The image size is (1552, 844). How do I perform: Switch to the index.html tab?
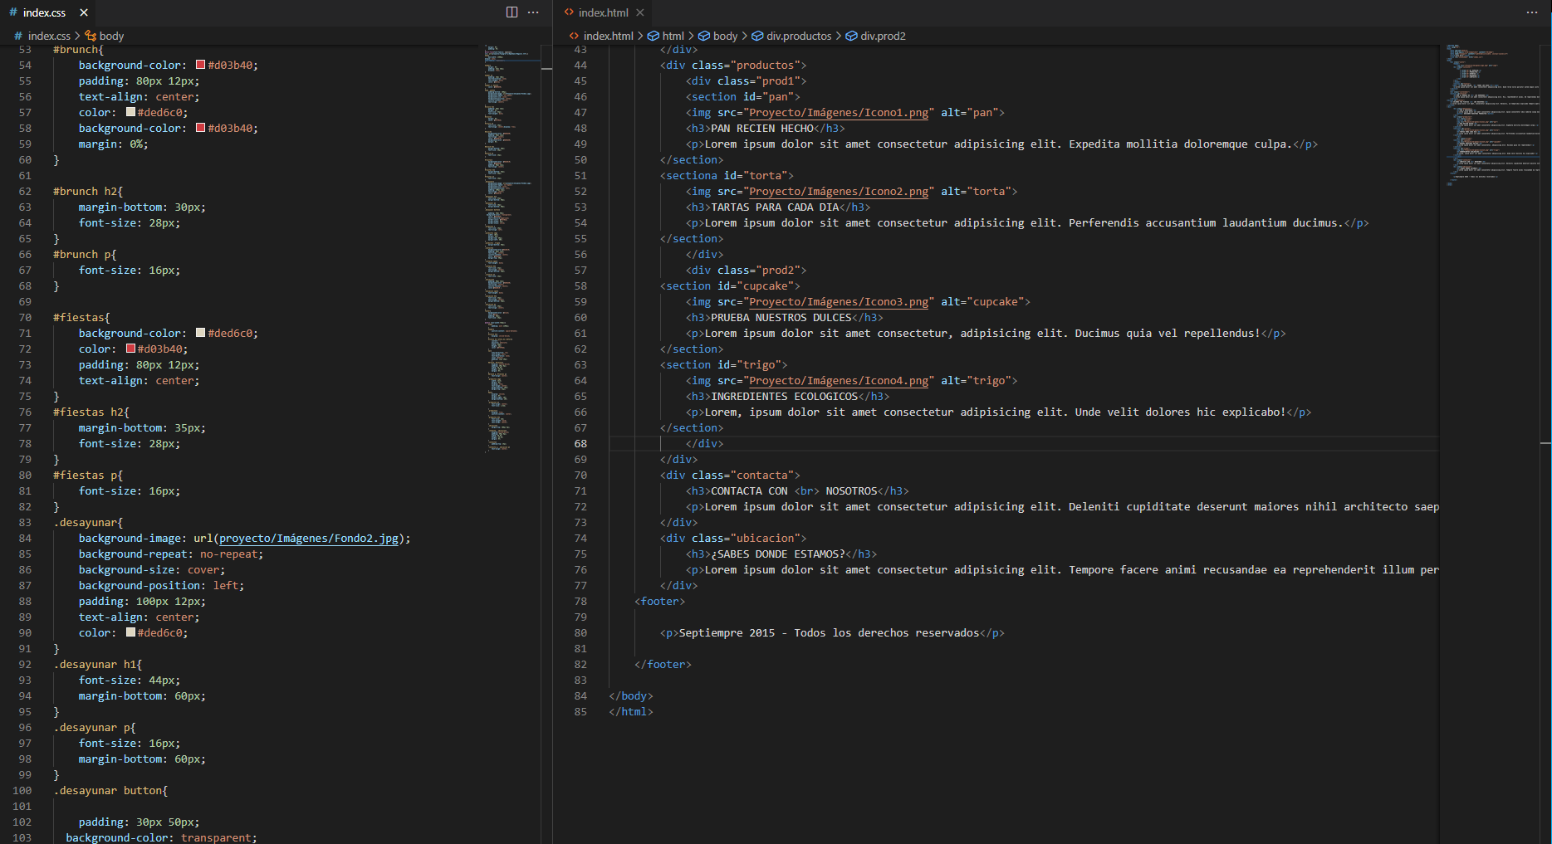[603, 12]
